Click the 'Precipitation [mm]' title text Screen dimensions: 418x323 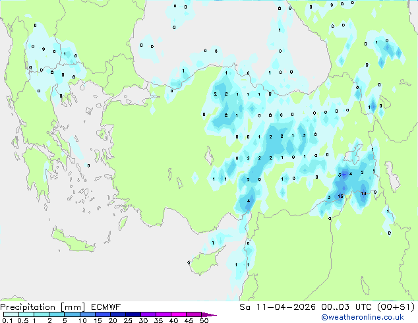click(x=43, y=307)
